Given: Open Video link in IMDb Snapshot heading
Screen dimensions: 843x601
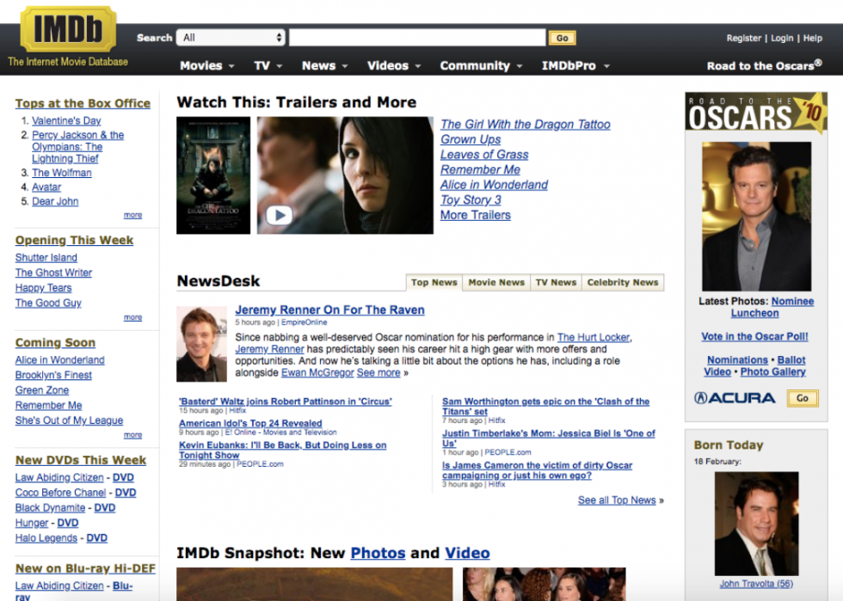Looking at the screenshot, I should pos(467,553).
